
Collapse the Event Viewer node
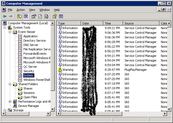point(10,32)
